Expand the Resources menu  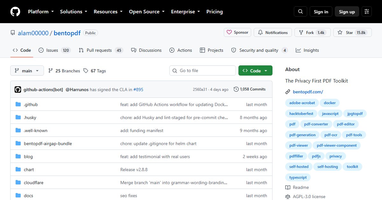pyautogui.click(x=108, y=11)
